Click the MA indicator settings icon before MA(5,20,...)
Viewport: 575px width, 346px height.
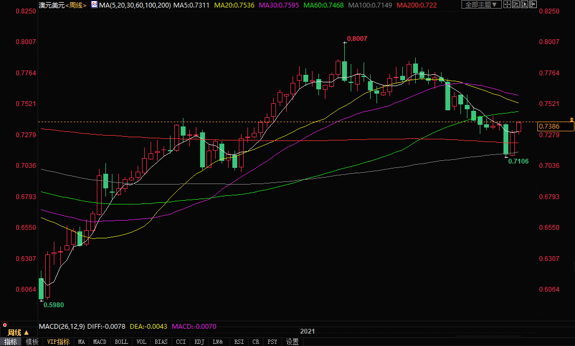pyautogui.click(x=94, y=5)
